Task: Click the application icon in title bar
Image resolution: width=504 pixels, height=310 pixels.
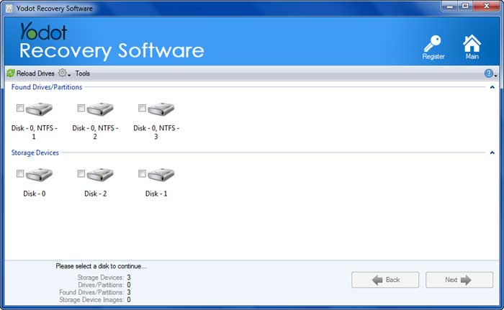Action: (9, 9)
